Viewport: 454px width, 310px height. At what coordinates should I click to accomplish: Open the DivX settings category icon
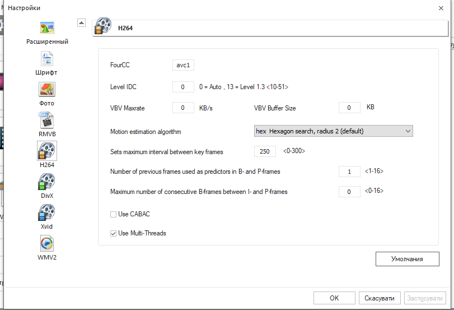click(x=46, y=182)
